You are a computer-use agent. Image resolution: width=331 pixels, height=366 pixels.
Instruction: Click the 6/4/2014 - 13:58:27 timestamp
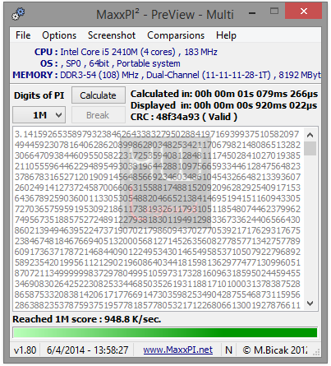coord(87,350)
